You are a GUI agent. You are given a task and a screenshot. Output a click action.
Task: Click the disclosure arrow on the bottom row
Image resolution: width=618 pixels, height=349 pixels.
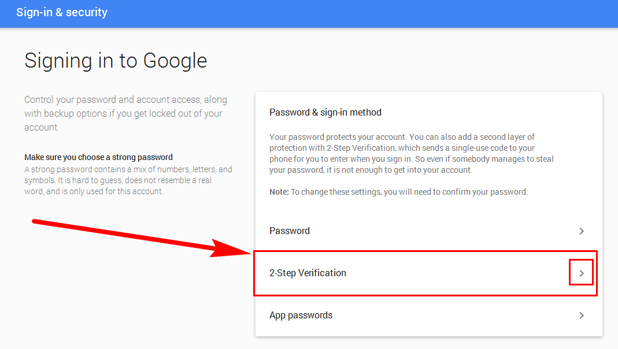coord(582,315)
